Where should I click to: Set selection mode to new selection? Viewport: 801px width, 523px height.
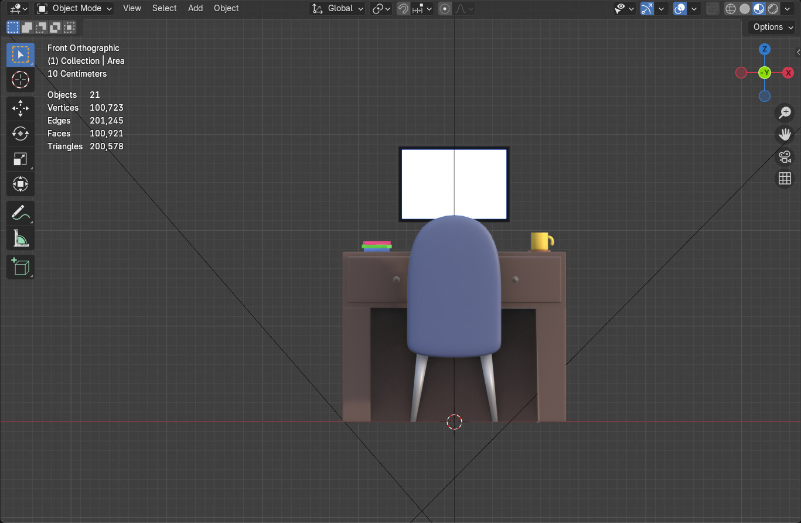tap(13, 27)
